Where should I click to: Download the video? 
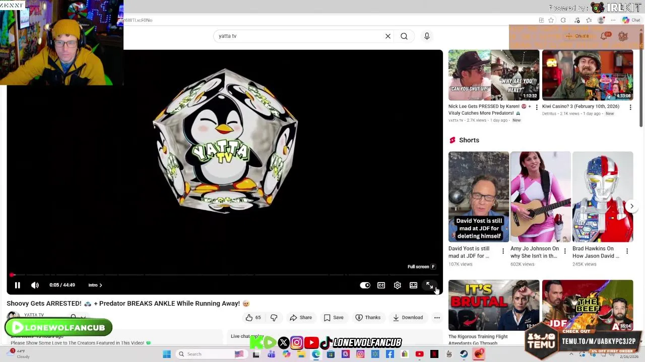coord(408,317)
